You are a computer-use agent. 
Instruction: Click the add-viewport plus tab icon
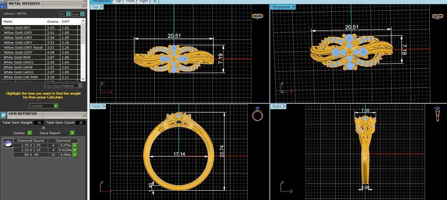click(x=155, y=1)
